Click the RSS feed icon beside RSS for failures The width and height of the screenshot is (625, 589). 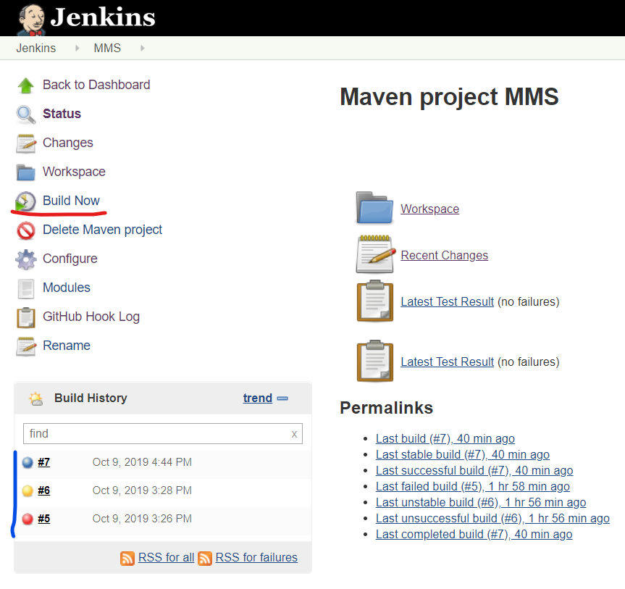(x=204, y=559)
